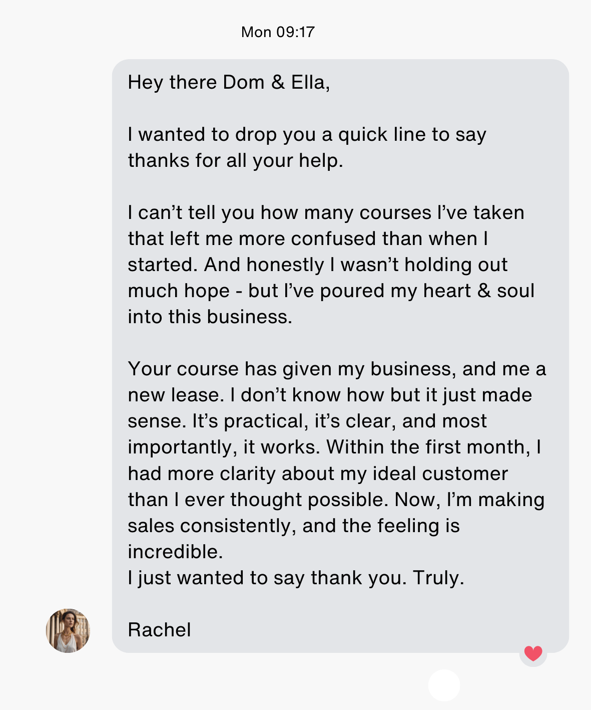Screen dimensions: 591x710
Task: Click the line 'thanks for all your help.'
Action: 235,161
